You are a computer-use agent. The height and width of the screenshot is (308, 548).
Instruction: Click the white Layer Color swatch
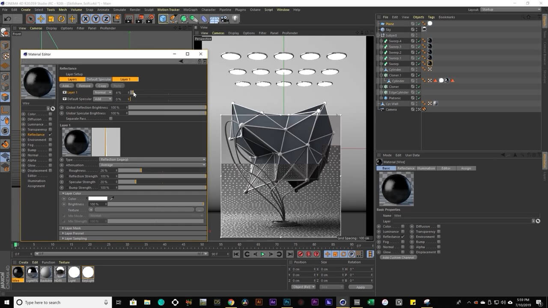point(98,198)
